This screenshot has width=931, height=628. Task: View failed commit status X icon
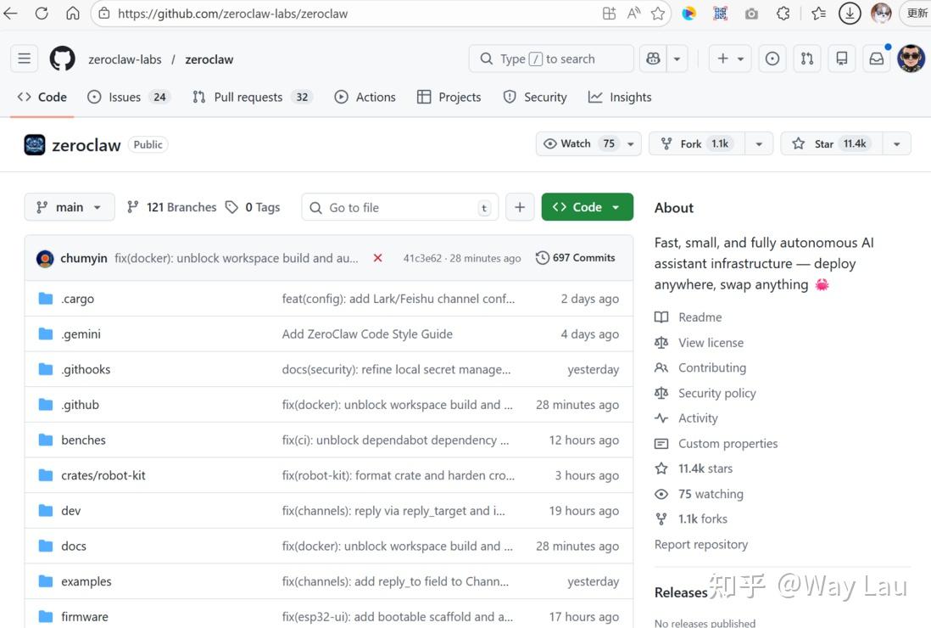click(378, 258)
